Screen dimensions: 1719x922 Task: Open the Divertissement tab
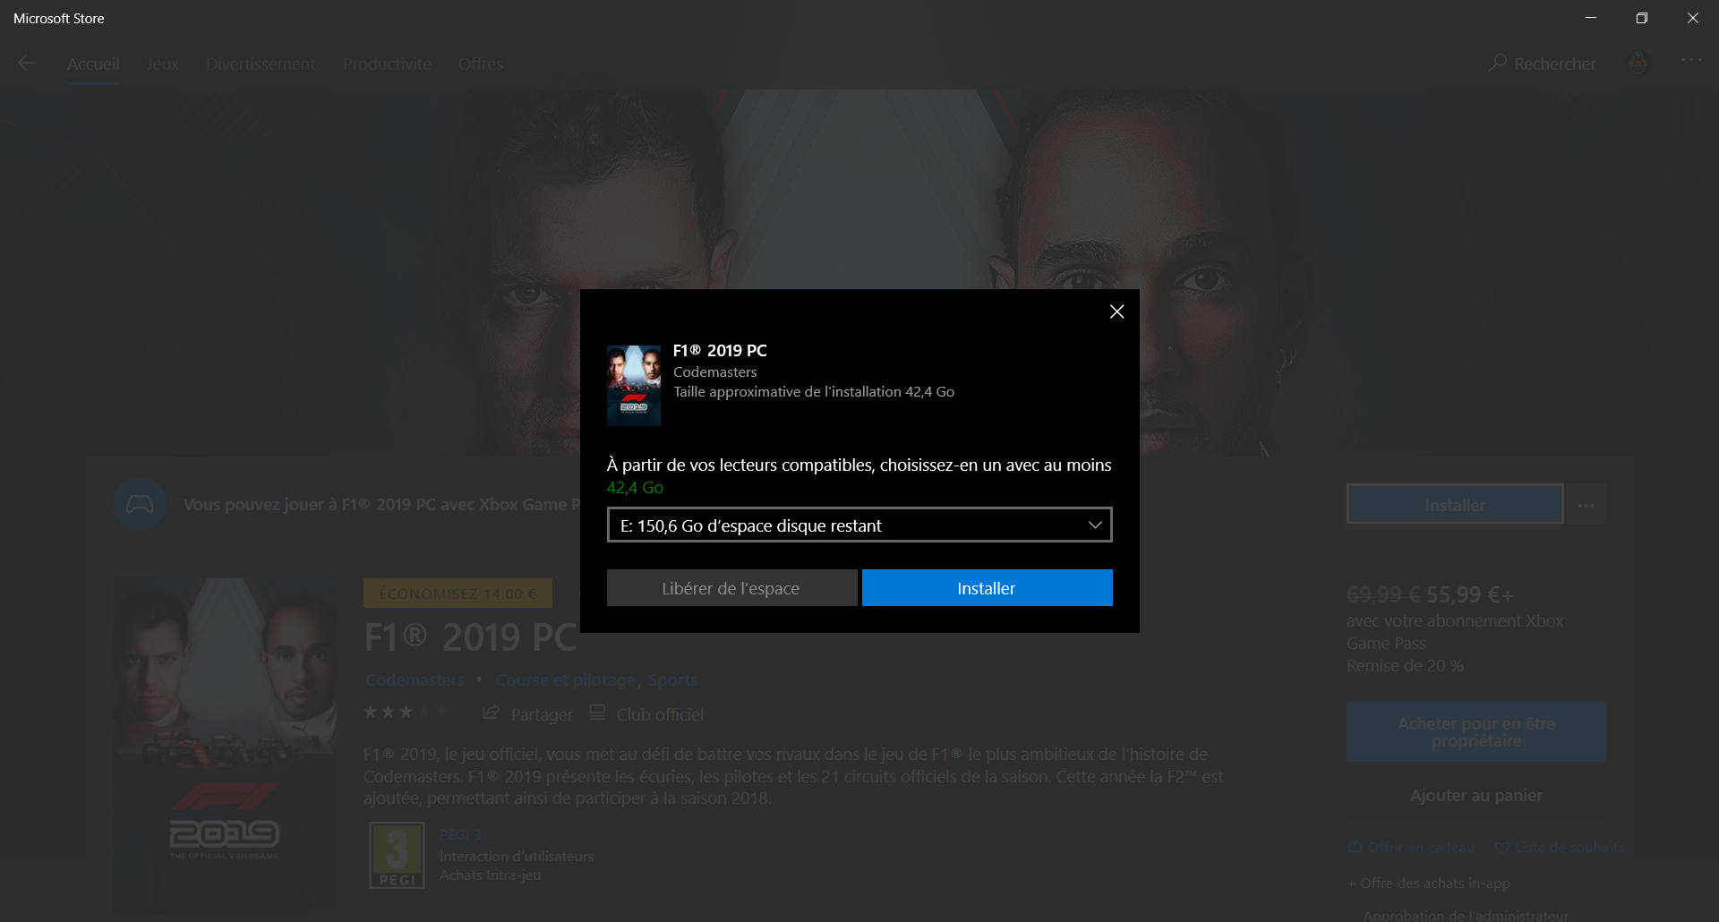point(261,64)
